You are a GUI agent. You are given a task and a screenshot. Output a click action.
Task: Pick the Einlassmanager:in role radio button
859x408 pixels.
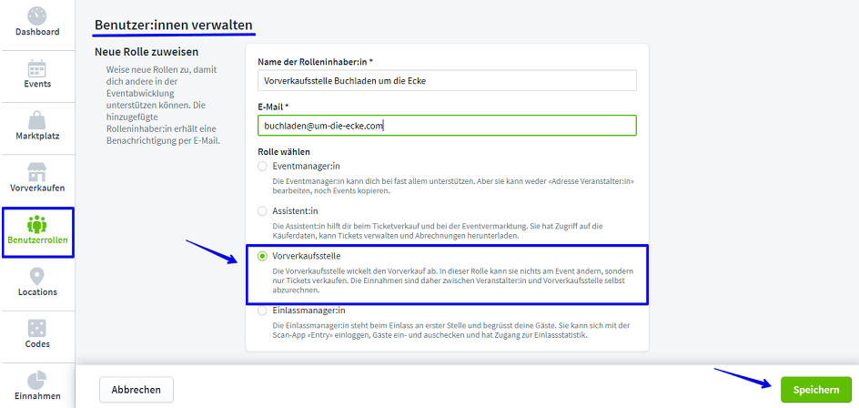pos(263,311)
